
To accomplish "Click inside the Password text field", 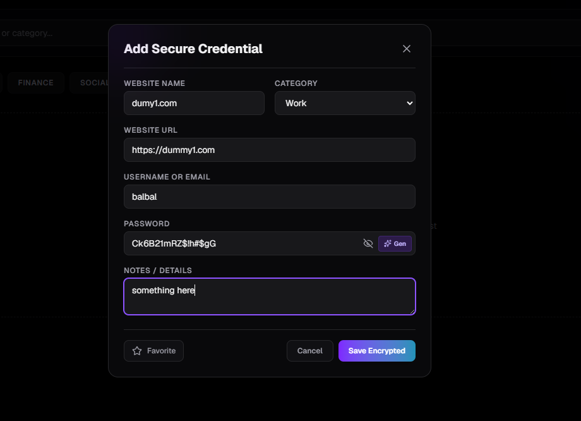I will tap(243, 243).
